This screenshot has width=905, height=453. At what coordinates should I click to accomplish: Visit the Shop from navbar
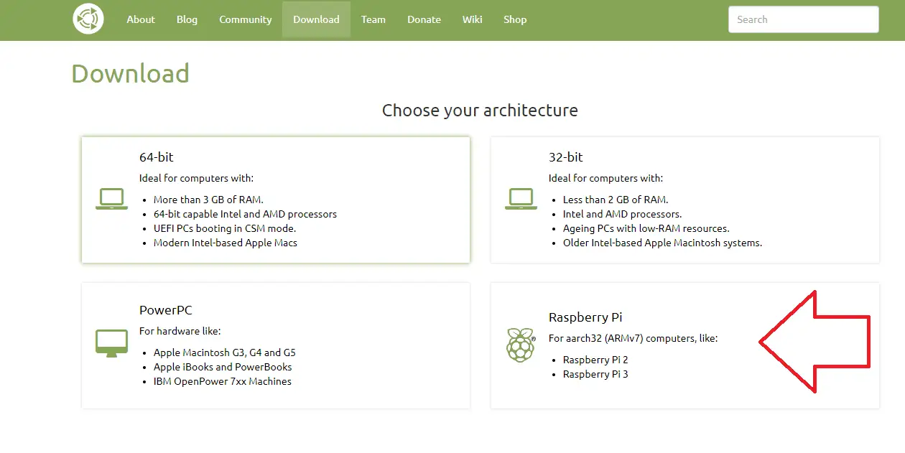point(515,19)
